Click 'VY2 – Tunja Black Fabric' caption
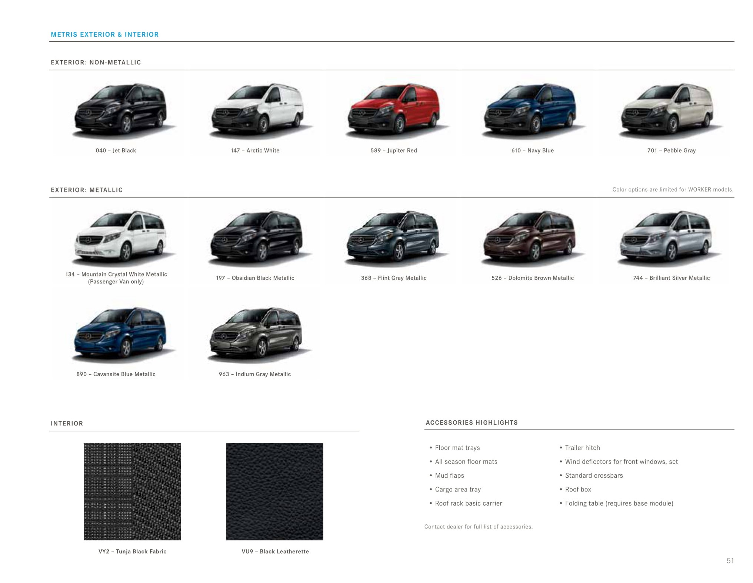 [133, 551]
